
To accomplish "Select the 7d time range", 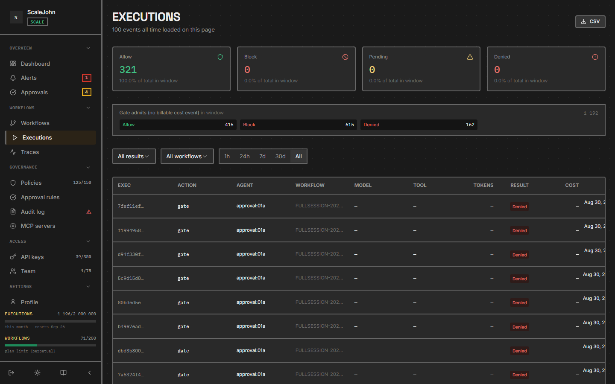I will [262, 156].
